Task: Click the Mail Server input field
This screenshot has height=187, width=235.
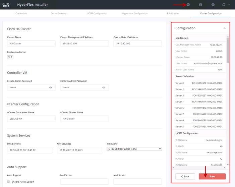Action: coord(84,182)
